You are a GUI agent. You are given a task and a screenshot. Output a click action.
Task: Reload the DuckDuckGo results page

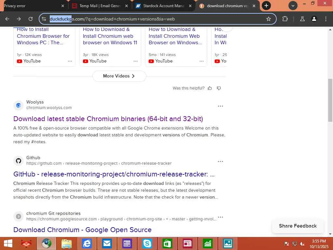point(31,19)
